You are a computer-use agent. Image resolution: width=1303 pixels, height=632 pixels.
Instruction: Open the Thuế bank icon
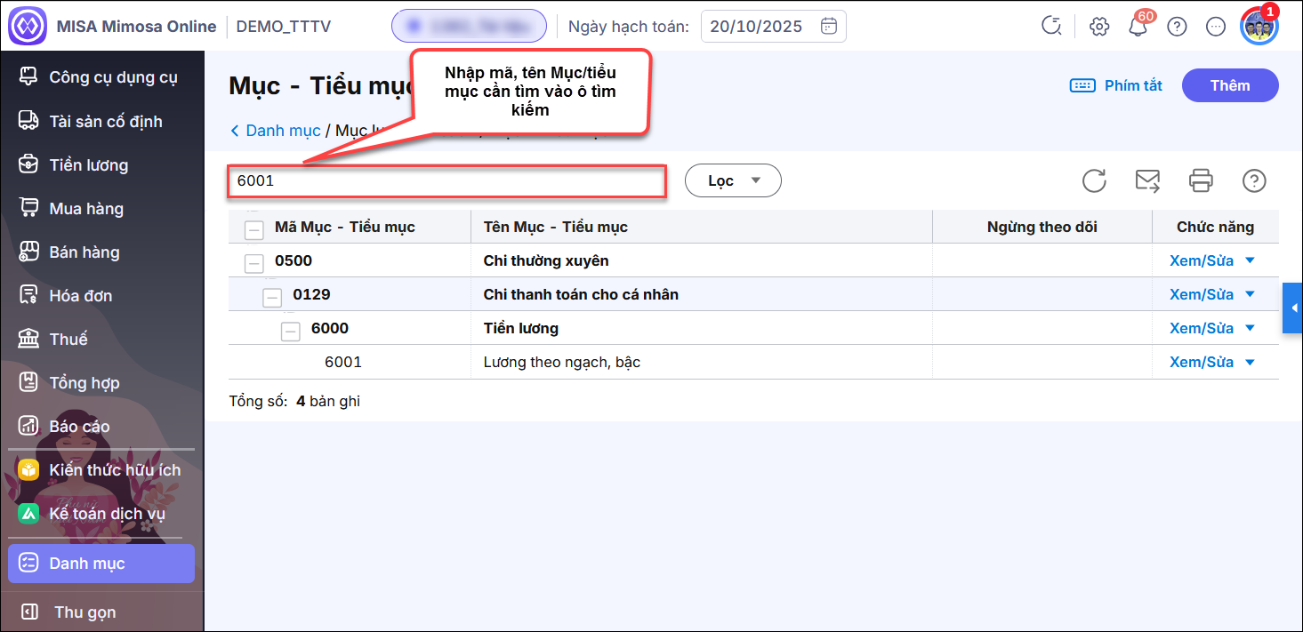(x=28, y=339)
